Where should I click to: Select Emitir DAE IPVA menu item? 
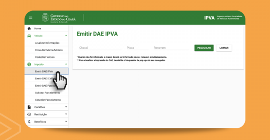point(46,71)
